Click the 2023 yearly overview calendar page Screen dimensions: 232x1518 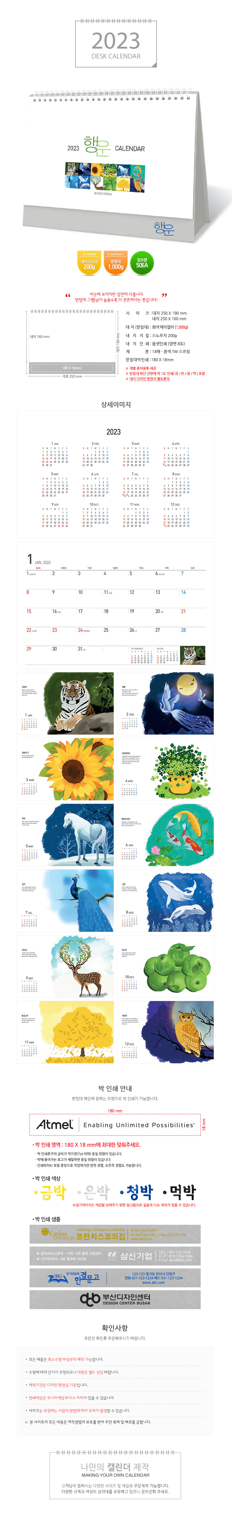tap(115, 475)
